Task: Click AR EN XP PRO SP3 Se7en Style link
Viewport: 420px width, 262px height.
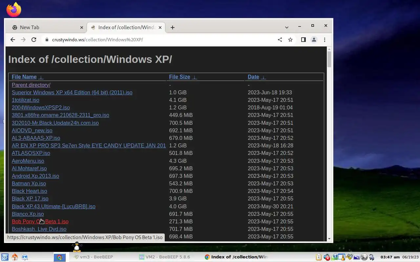Action: [x=89, y=146]
